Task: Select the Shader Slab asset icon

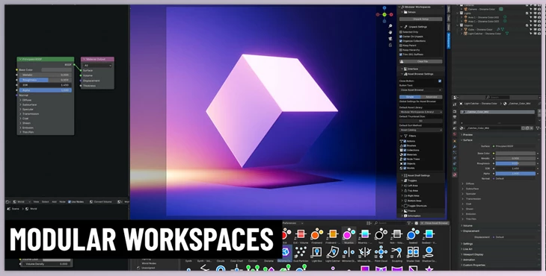Action: click(413, 252)
